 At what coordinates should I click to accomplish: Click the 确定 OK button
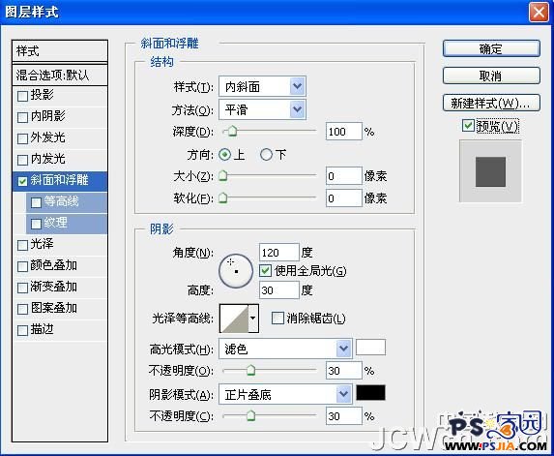point(491,48)
